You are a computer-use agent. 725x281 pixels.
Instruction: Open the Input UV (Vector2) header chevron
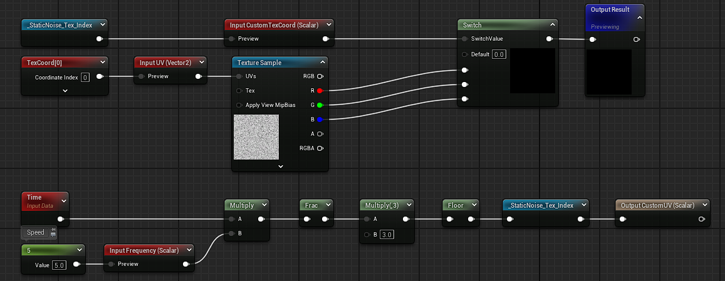pos(201,63)
